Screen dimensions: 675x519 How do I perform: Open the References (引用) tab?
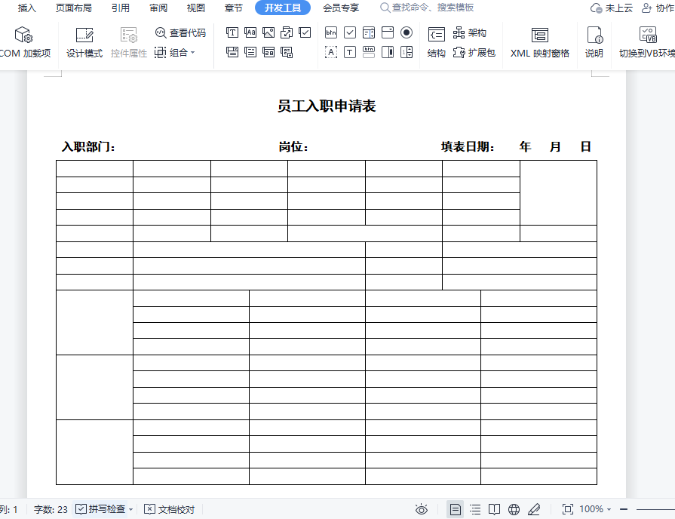[x=120, y=8]
